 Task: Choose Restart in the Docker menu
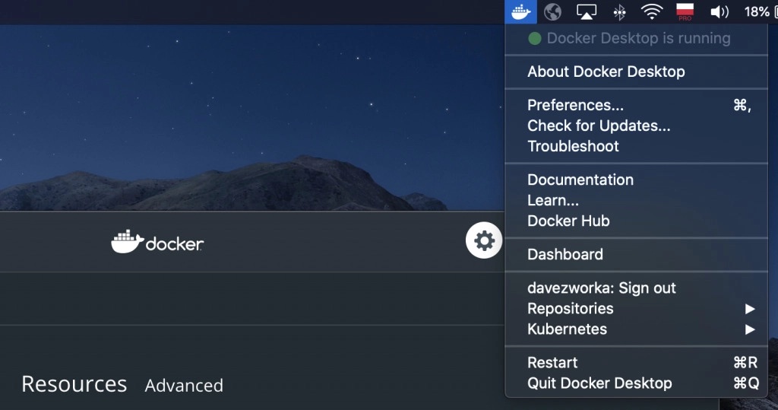point(636,362)
